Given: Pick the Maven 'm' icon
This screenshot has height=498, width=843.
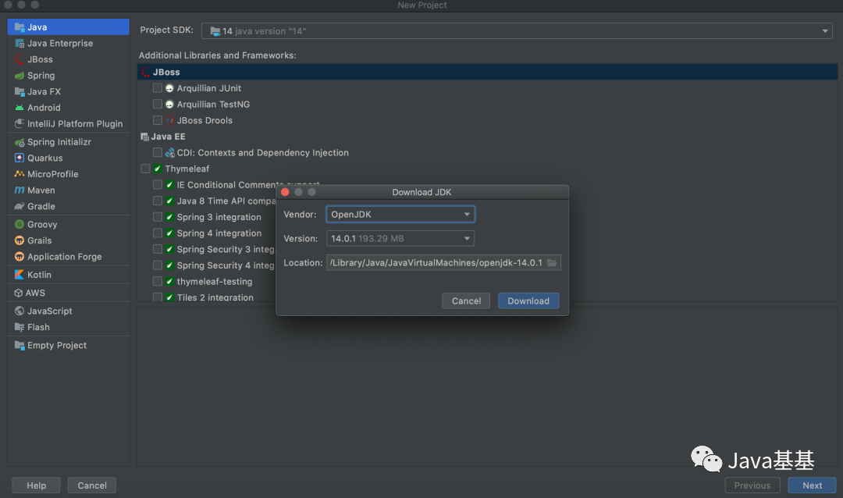Looking at the screenshot, I should coord(20,190).
